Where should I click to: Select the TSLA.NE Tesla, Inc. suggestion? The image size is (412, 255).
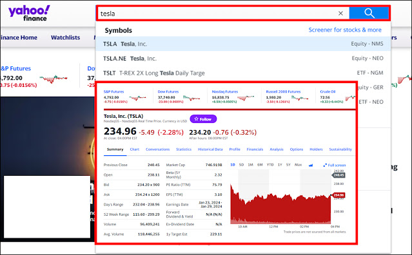coord(243,58)
